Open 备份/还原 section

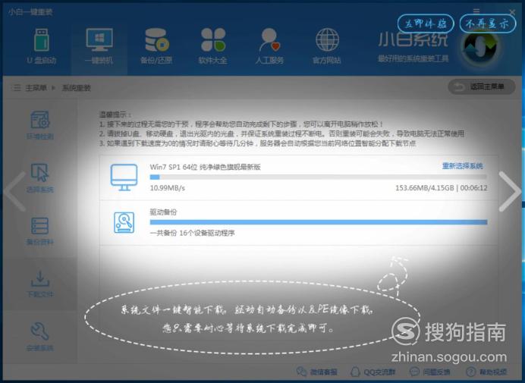156,46
